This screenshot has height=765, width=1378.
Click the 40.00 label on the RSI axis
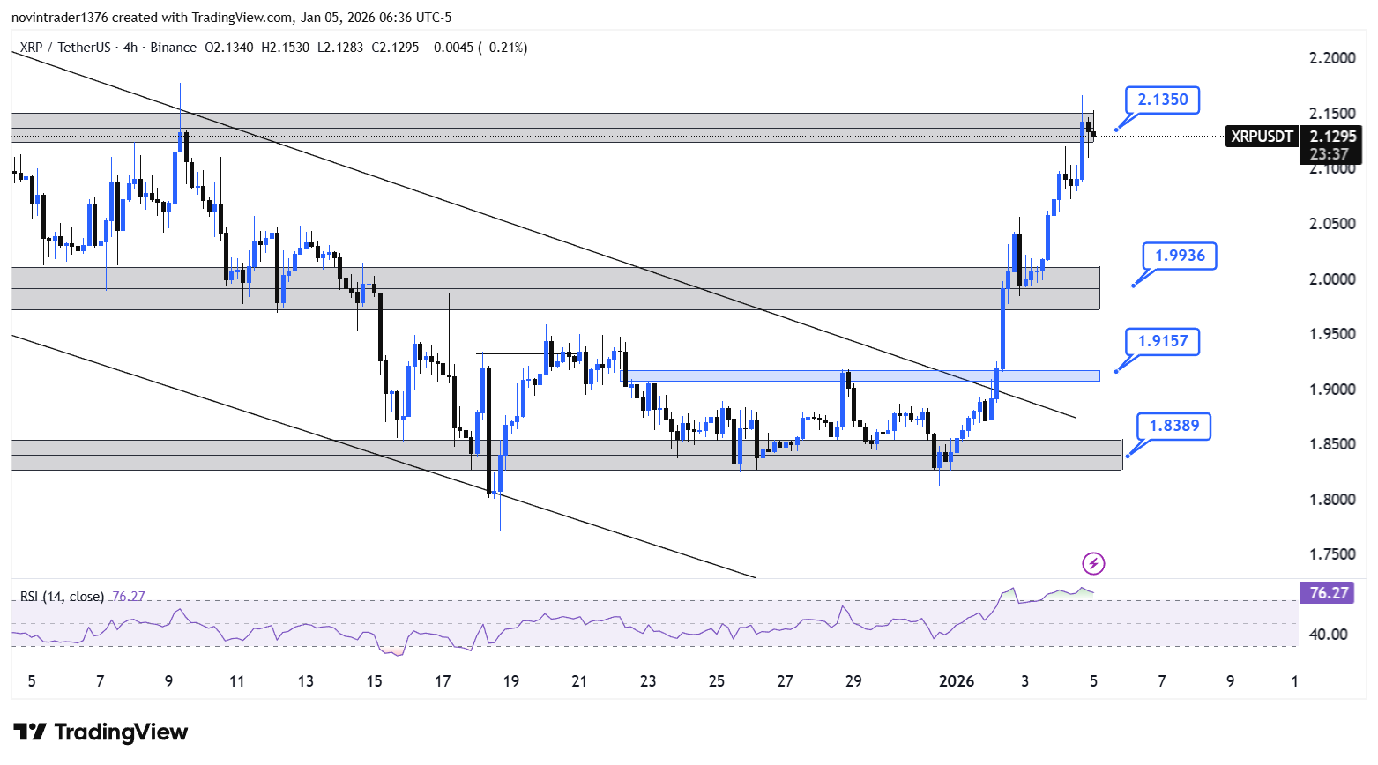click(x=1327, y=635)
